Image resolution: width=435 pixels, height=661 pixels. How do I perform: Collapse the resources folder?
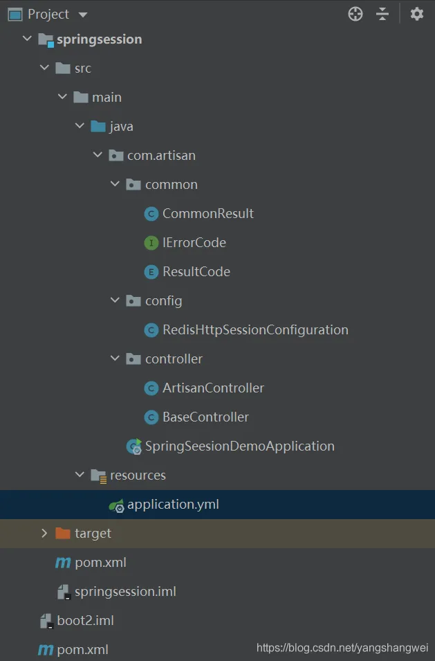tap(80, 476)
